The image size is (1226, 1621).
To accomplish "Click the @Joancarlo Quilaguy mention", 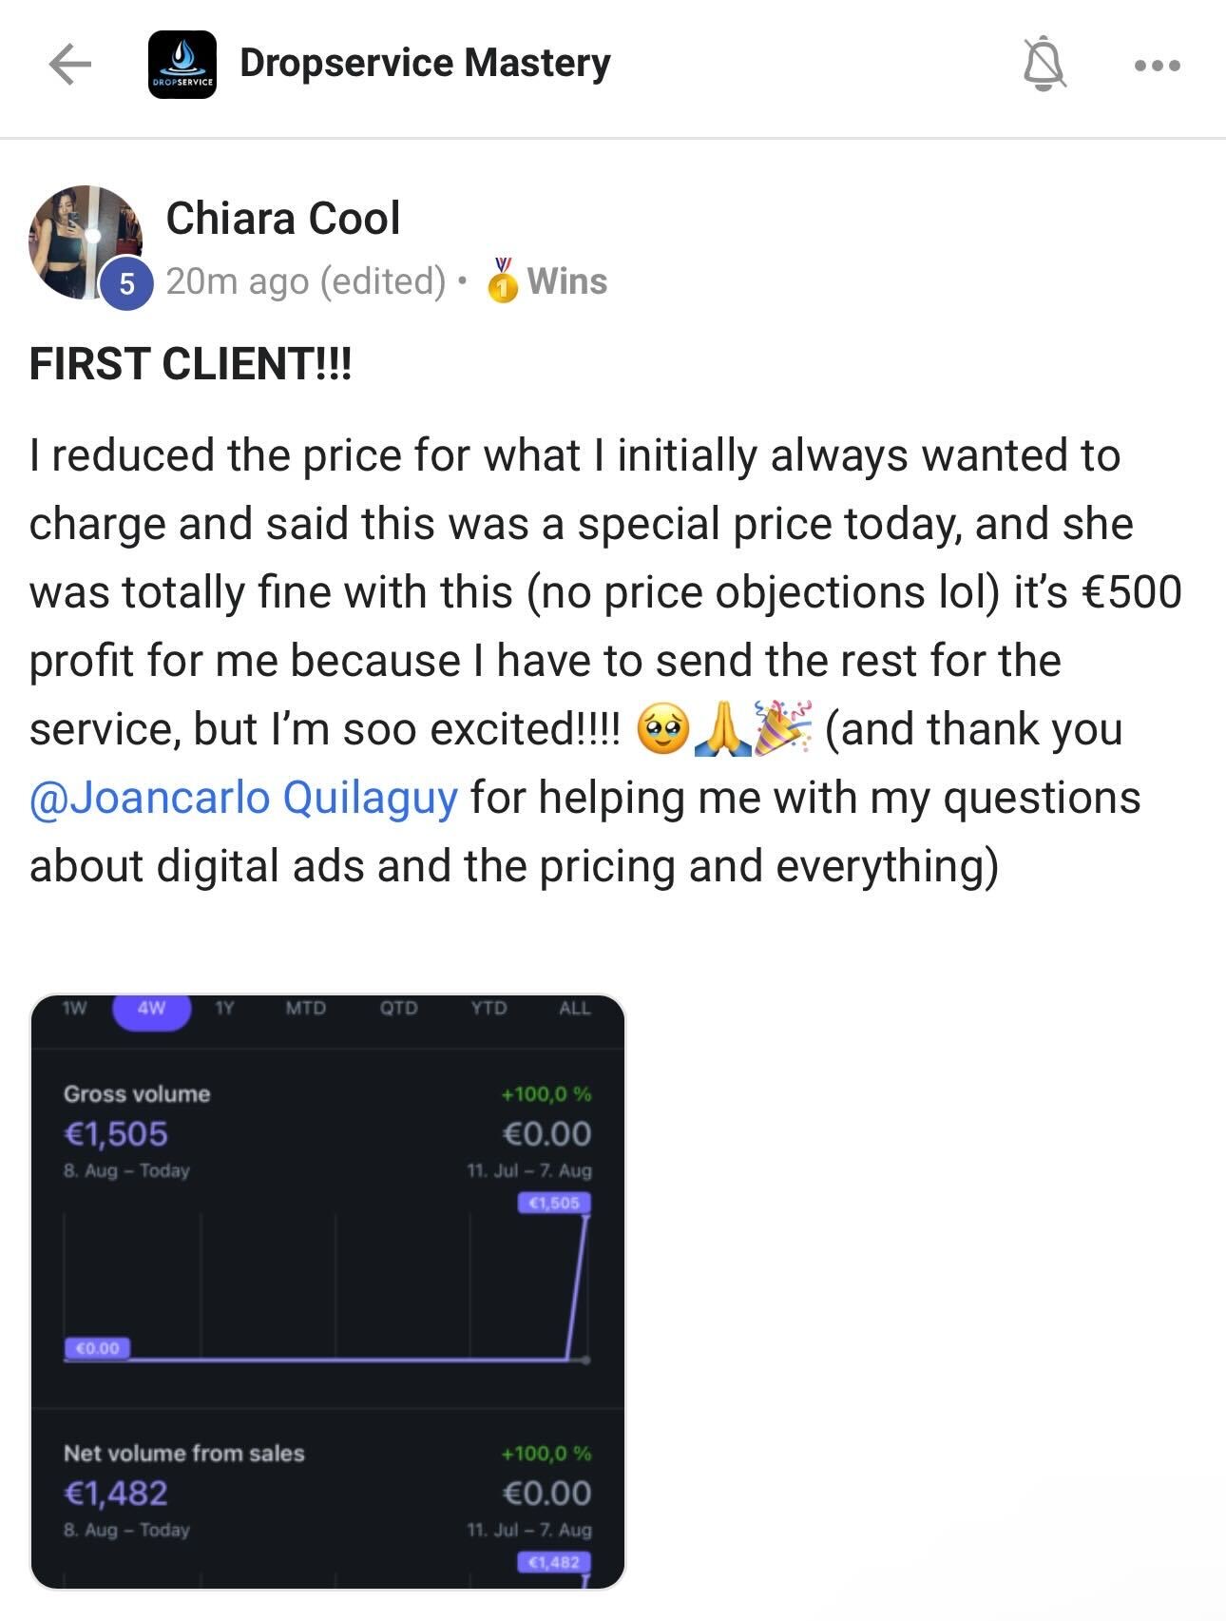I will pos(244,798).
